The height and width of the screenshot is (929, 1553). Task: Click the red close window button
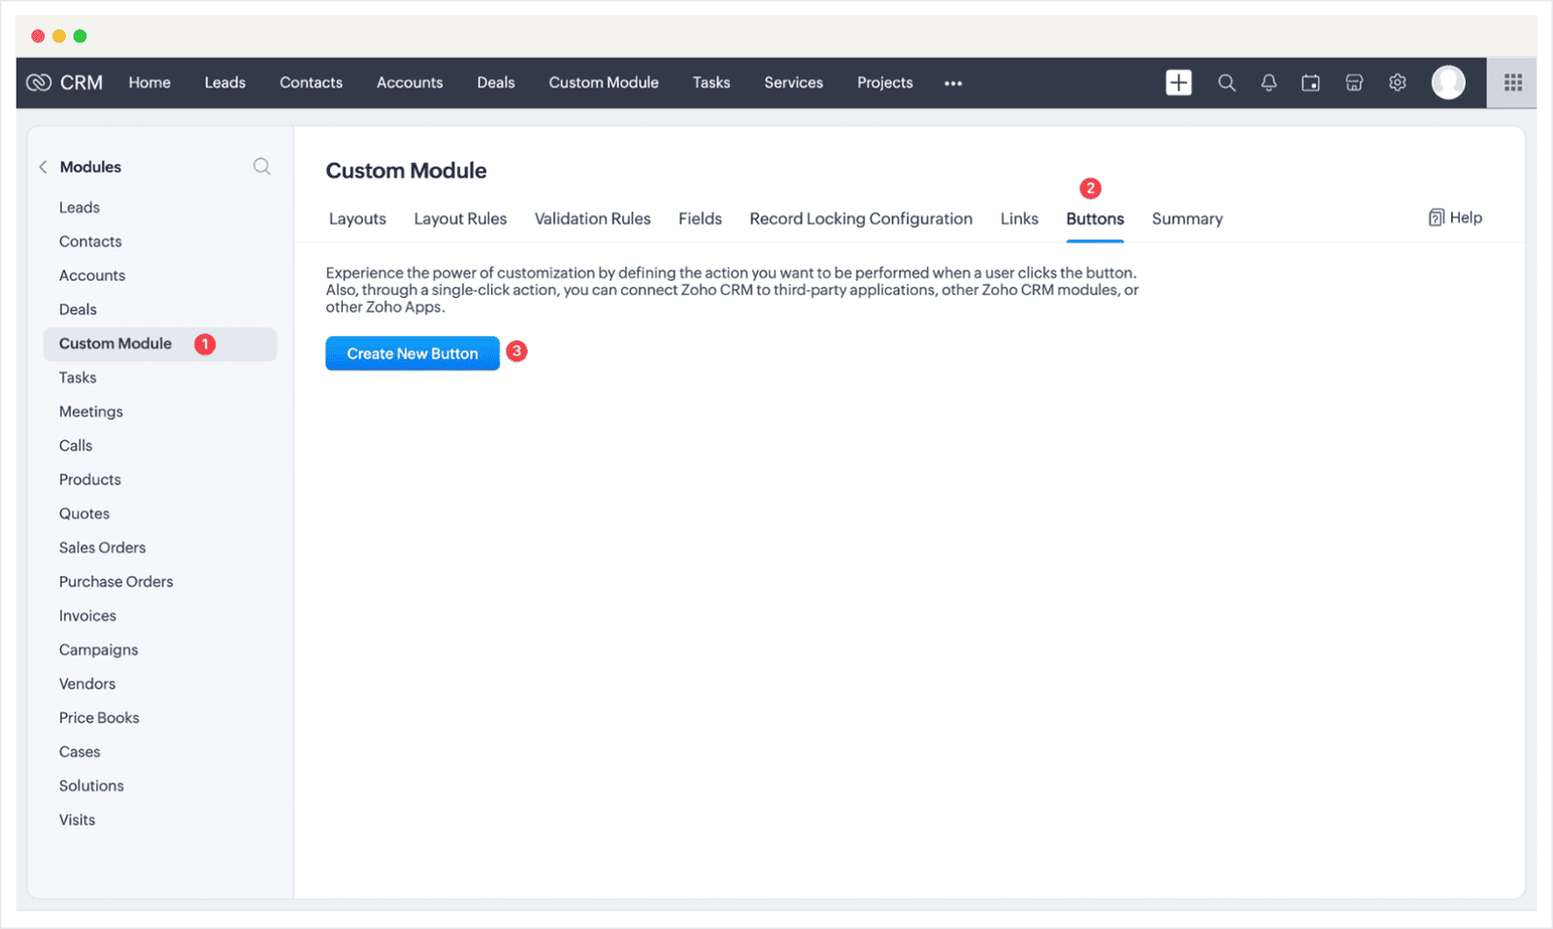38,36
